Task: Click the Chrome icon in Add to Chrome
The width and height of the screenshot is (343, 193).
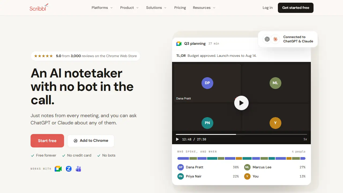Action: tap(76, 141)
